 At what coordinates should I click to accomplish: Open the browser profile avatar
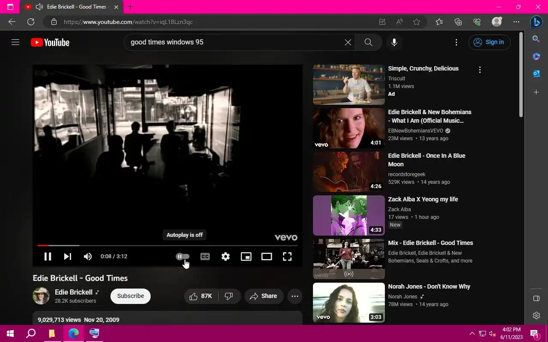497,22
